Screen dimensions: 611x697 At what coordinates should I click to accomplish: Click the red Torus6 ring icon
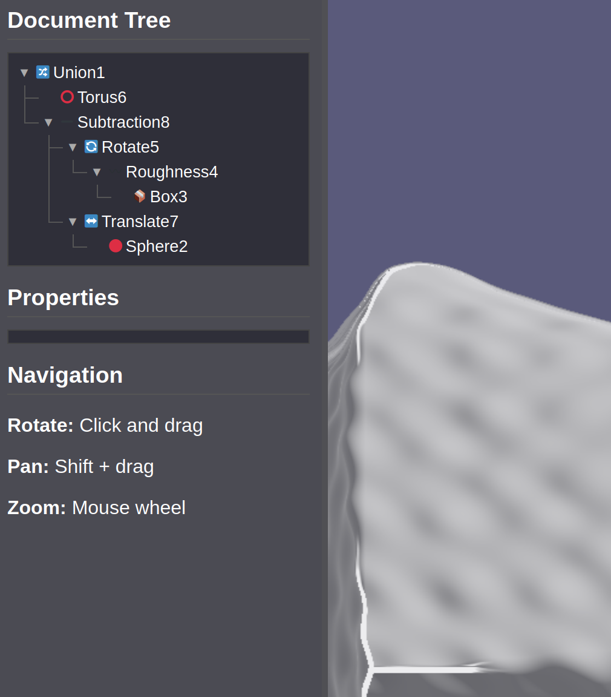pyautogui.click(x=67, y=97)
